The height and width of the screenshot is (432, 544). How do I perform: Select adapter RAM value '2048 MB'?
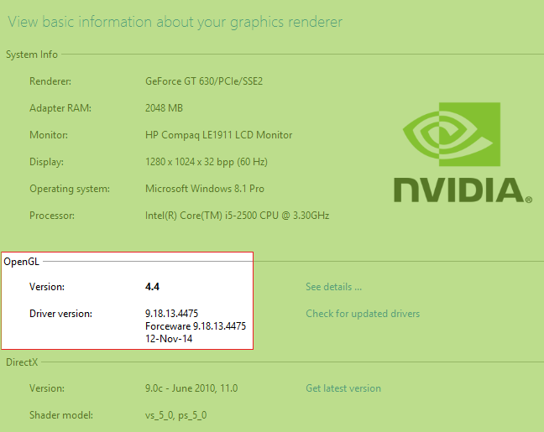[x=164, y=108]
